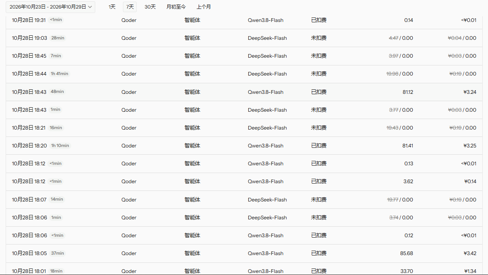Viewport: 488px width, 275px height.
Task: Select the 3.62 usage value
Action: tap(408, 182)
